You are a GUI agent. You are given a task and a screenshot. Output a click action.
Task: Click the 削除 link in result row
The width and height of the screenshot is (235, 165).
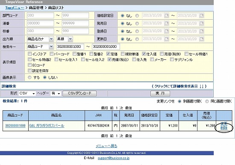point(224,128)
